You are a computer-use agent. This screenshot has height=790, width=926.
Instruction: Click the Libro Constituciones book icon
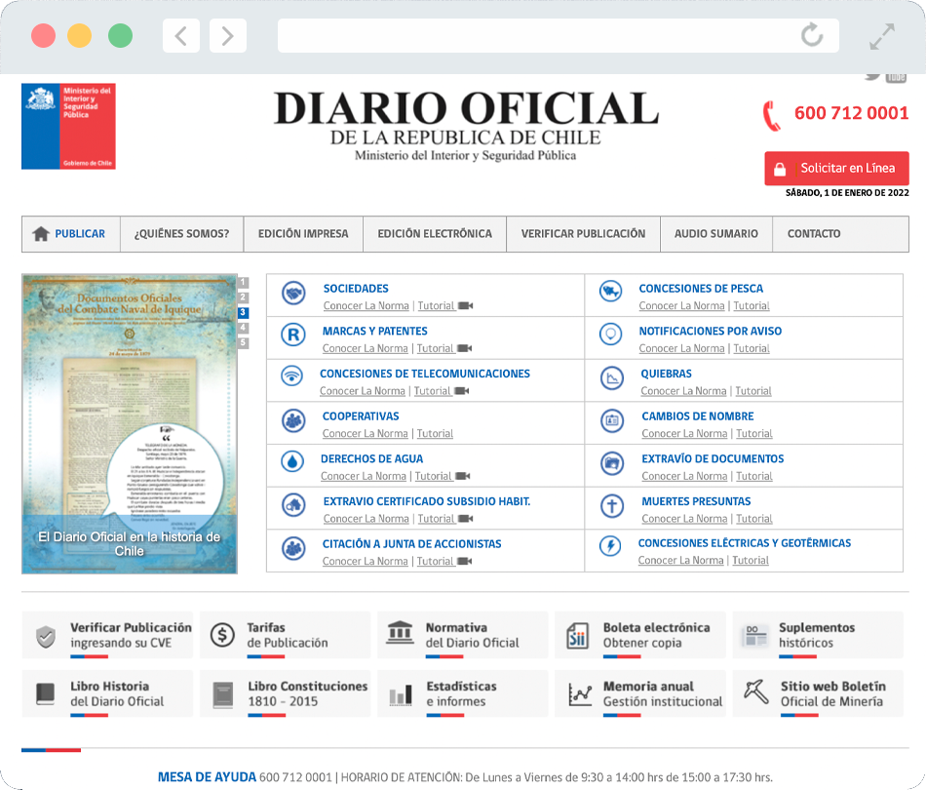click(x=223, y=695)
